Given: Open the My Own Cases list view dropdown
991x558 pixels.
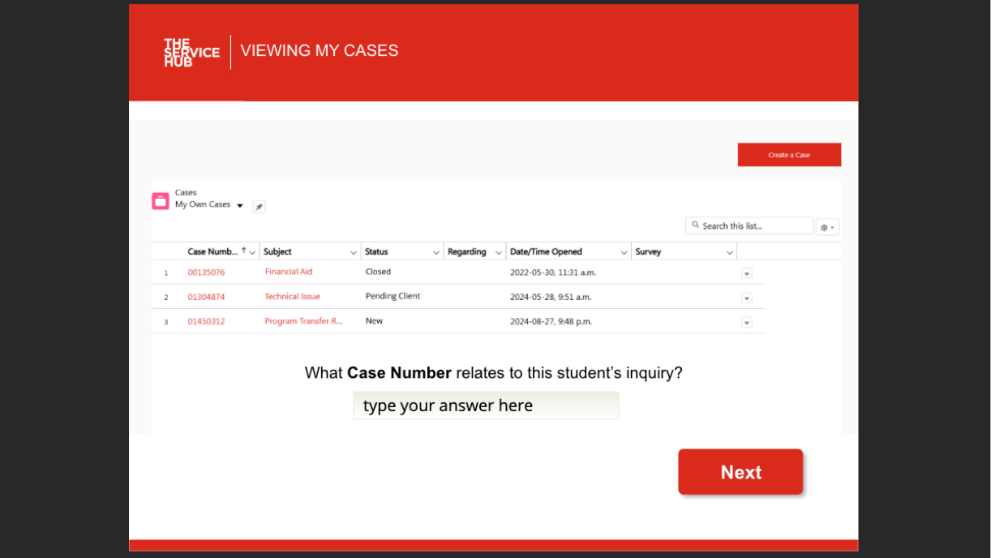Looking at the screenshot, I should coord(240,205).
